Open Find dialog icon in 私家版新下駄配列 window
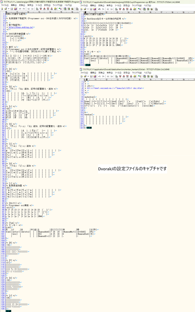The height and width of the screenshot is (312, 195). coord(37,9)
